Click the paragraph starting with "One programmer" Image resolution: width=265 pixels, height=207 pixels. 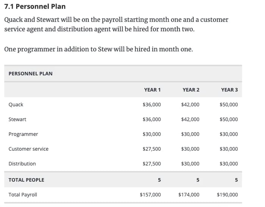(98, 49)
